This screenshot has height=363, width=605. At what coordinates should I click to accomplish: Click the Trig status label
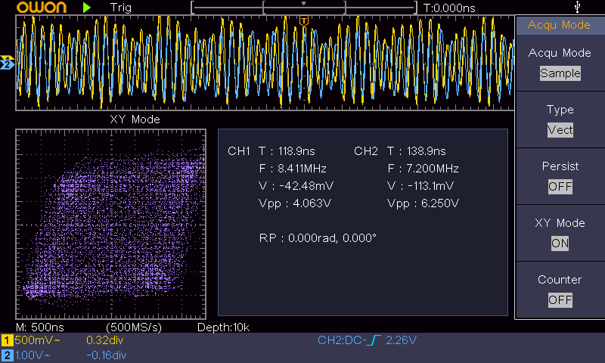pyautogui.click(x=120, y=8)
